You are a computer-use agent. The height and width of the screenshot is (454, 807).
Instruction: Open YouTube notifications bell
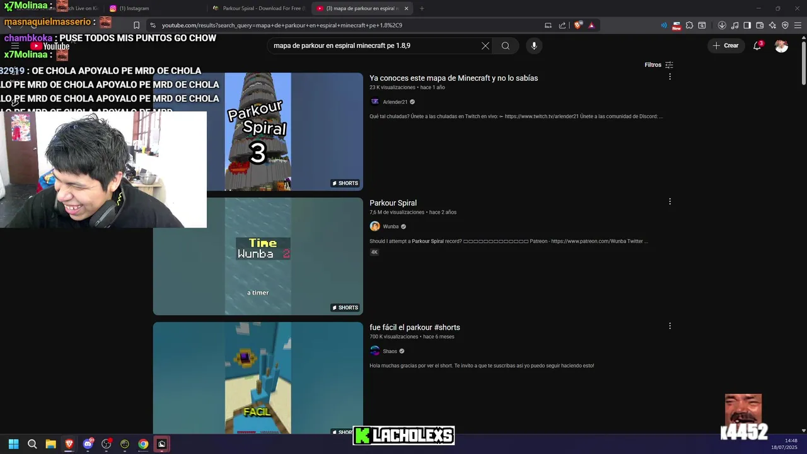[757, 45]
